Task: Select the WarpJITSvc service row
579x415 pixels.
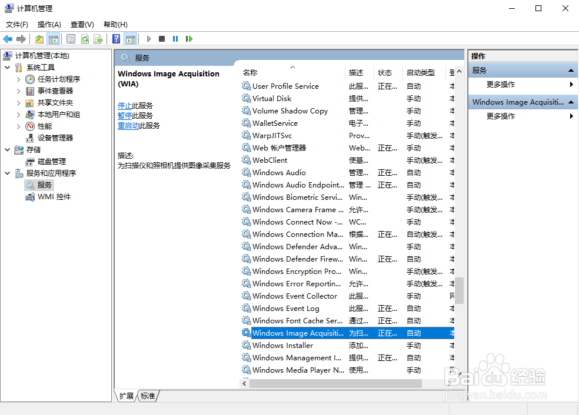Action: pyautogui.click(x=347, y=136)
